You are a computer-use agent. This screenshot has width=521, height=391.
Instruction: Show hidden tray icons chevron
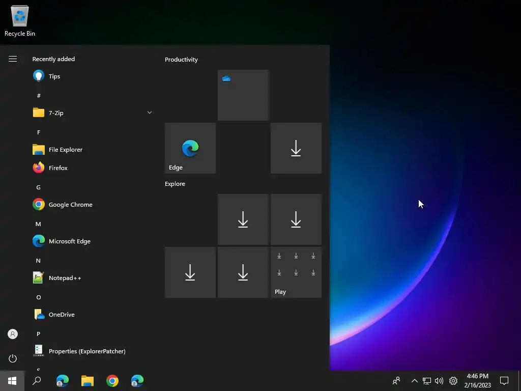tap(414, 381)
